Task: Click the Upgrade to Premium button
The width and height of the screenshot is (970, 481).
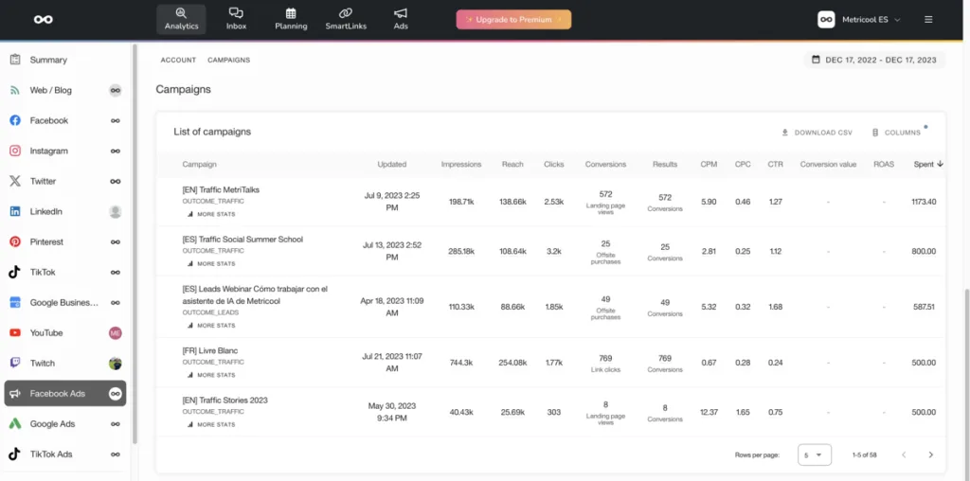Action: click(513, 20)
